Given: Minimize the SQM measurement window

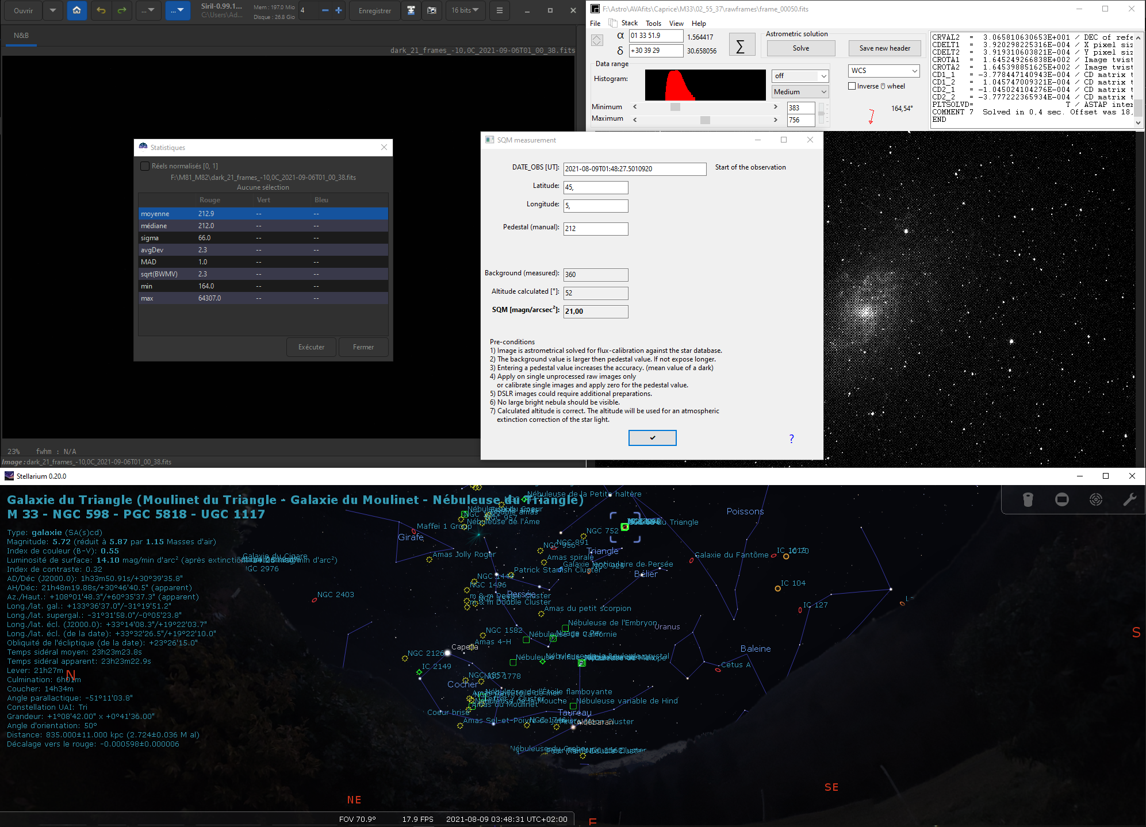Looking at the screenshot, I should (758, 140).
